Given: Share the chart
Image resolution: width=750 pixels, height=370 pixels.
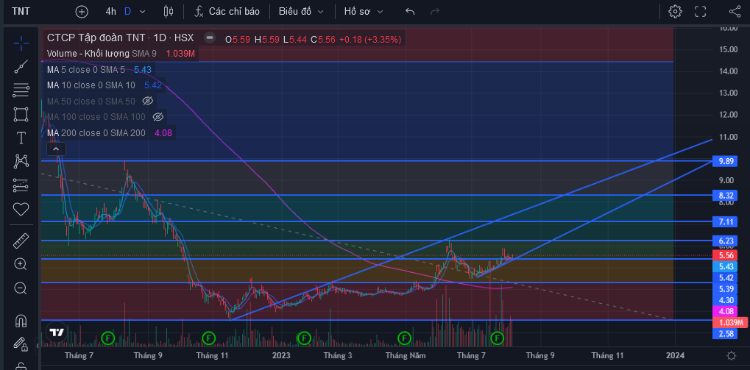Looking at the screenshot, I should pos(735,12).
